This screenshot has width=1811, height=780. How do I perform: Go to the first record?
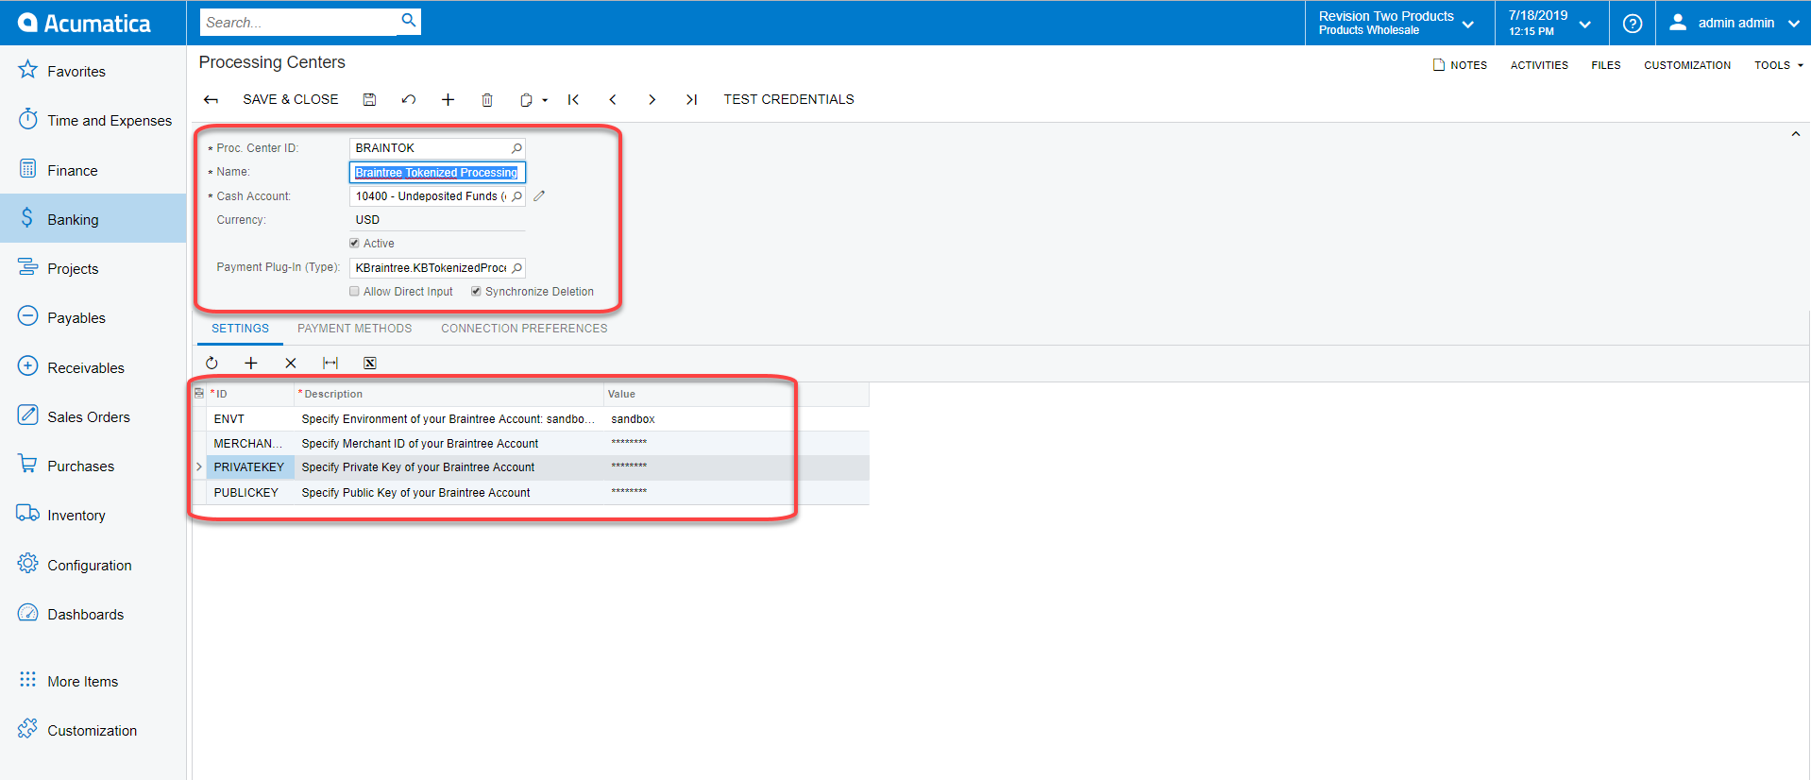[573, 99]
